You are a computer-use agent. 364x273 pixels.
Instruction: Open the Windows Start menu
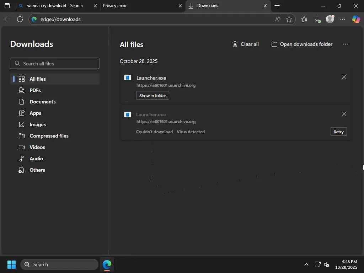click(x=11, y=264)
